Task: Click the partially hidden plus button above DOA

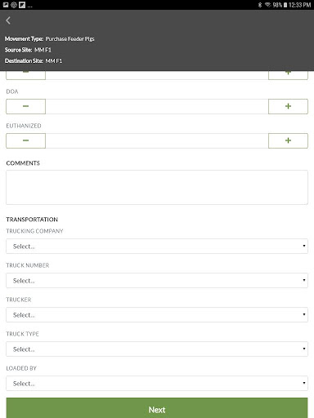Action: pos(288,75)
